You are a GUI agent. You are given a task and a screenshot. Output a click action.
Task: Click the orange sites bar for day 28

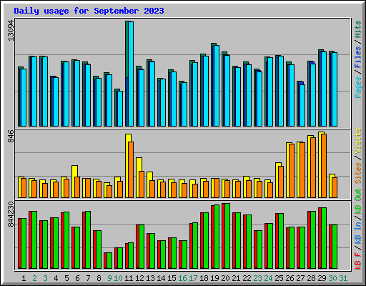tap(313, 167)
